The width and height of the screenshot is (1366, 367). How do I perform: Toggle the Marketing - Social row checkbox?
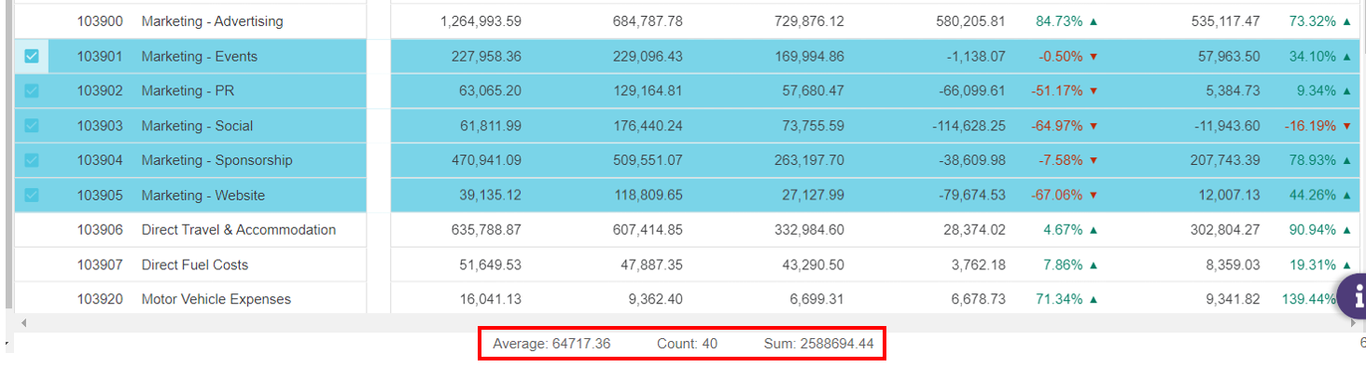pyautogui.click(x=32, y=126)
